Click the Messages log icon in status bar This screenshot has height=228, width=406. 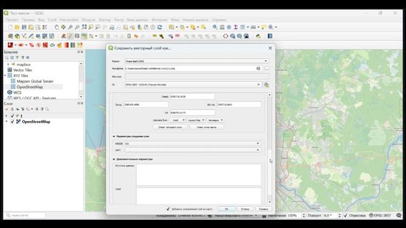coord(399,215)
